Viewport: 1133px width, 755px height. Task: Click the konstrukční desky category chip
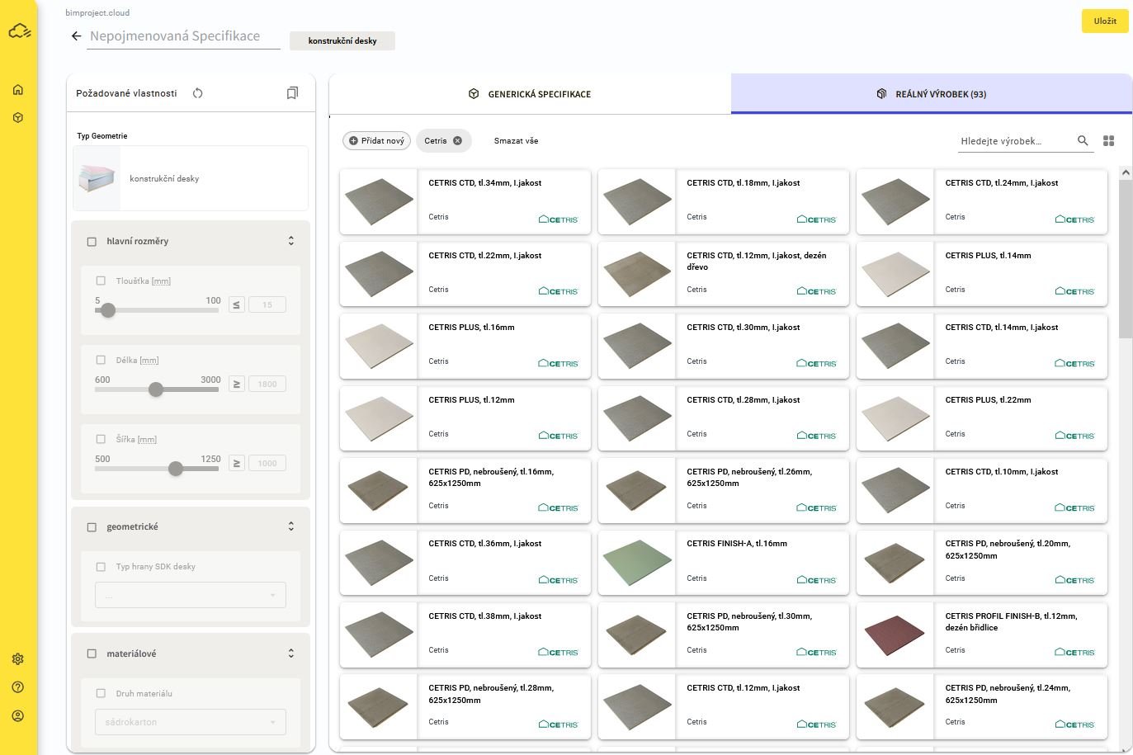[342, 41]
